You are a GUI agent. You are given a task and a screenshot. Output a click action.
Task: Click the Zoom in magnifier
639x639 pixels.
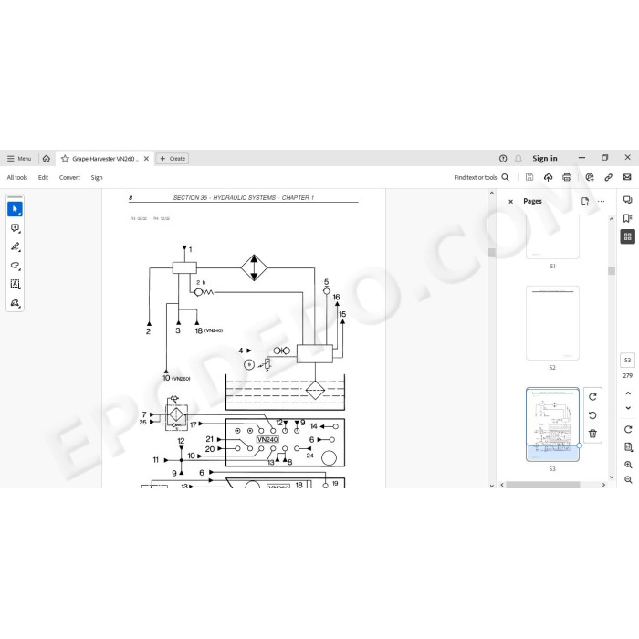628,465
